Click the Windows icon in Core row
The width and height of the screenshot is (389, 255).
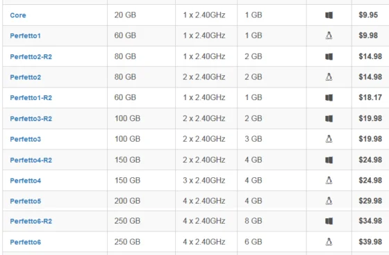(x=329, y=15)
